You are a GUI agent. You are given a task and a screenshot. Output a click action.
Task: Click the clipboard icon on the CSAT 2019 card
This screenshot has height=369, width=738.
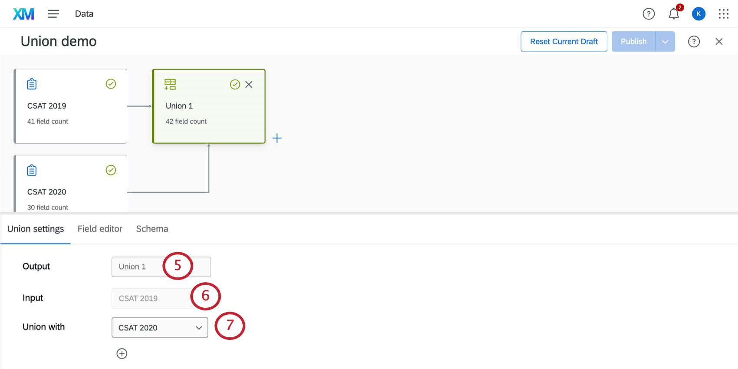point(32,83)
